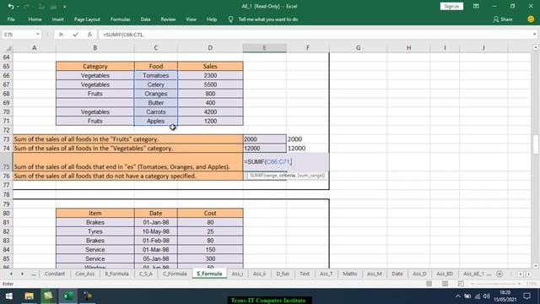Open Customize Quick Access Toolbar dropdown
Screen dimensions: 540x304
pyautogui.click(x=64, y=7)
